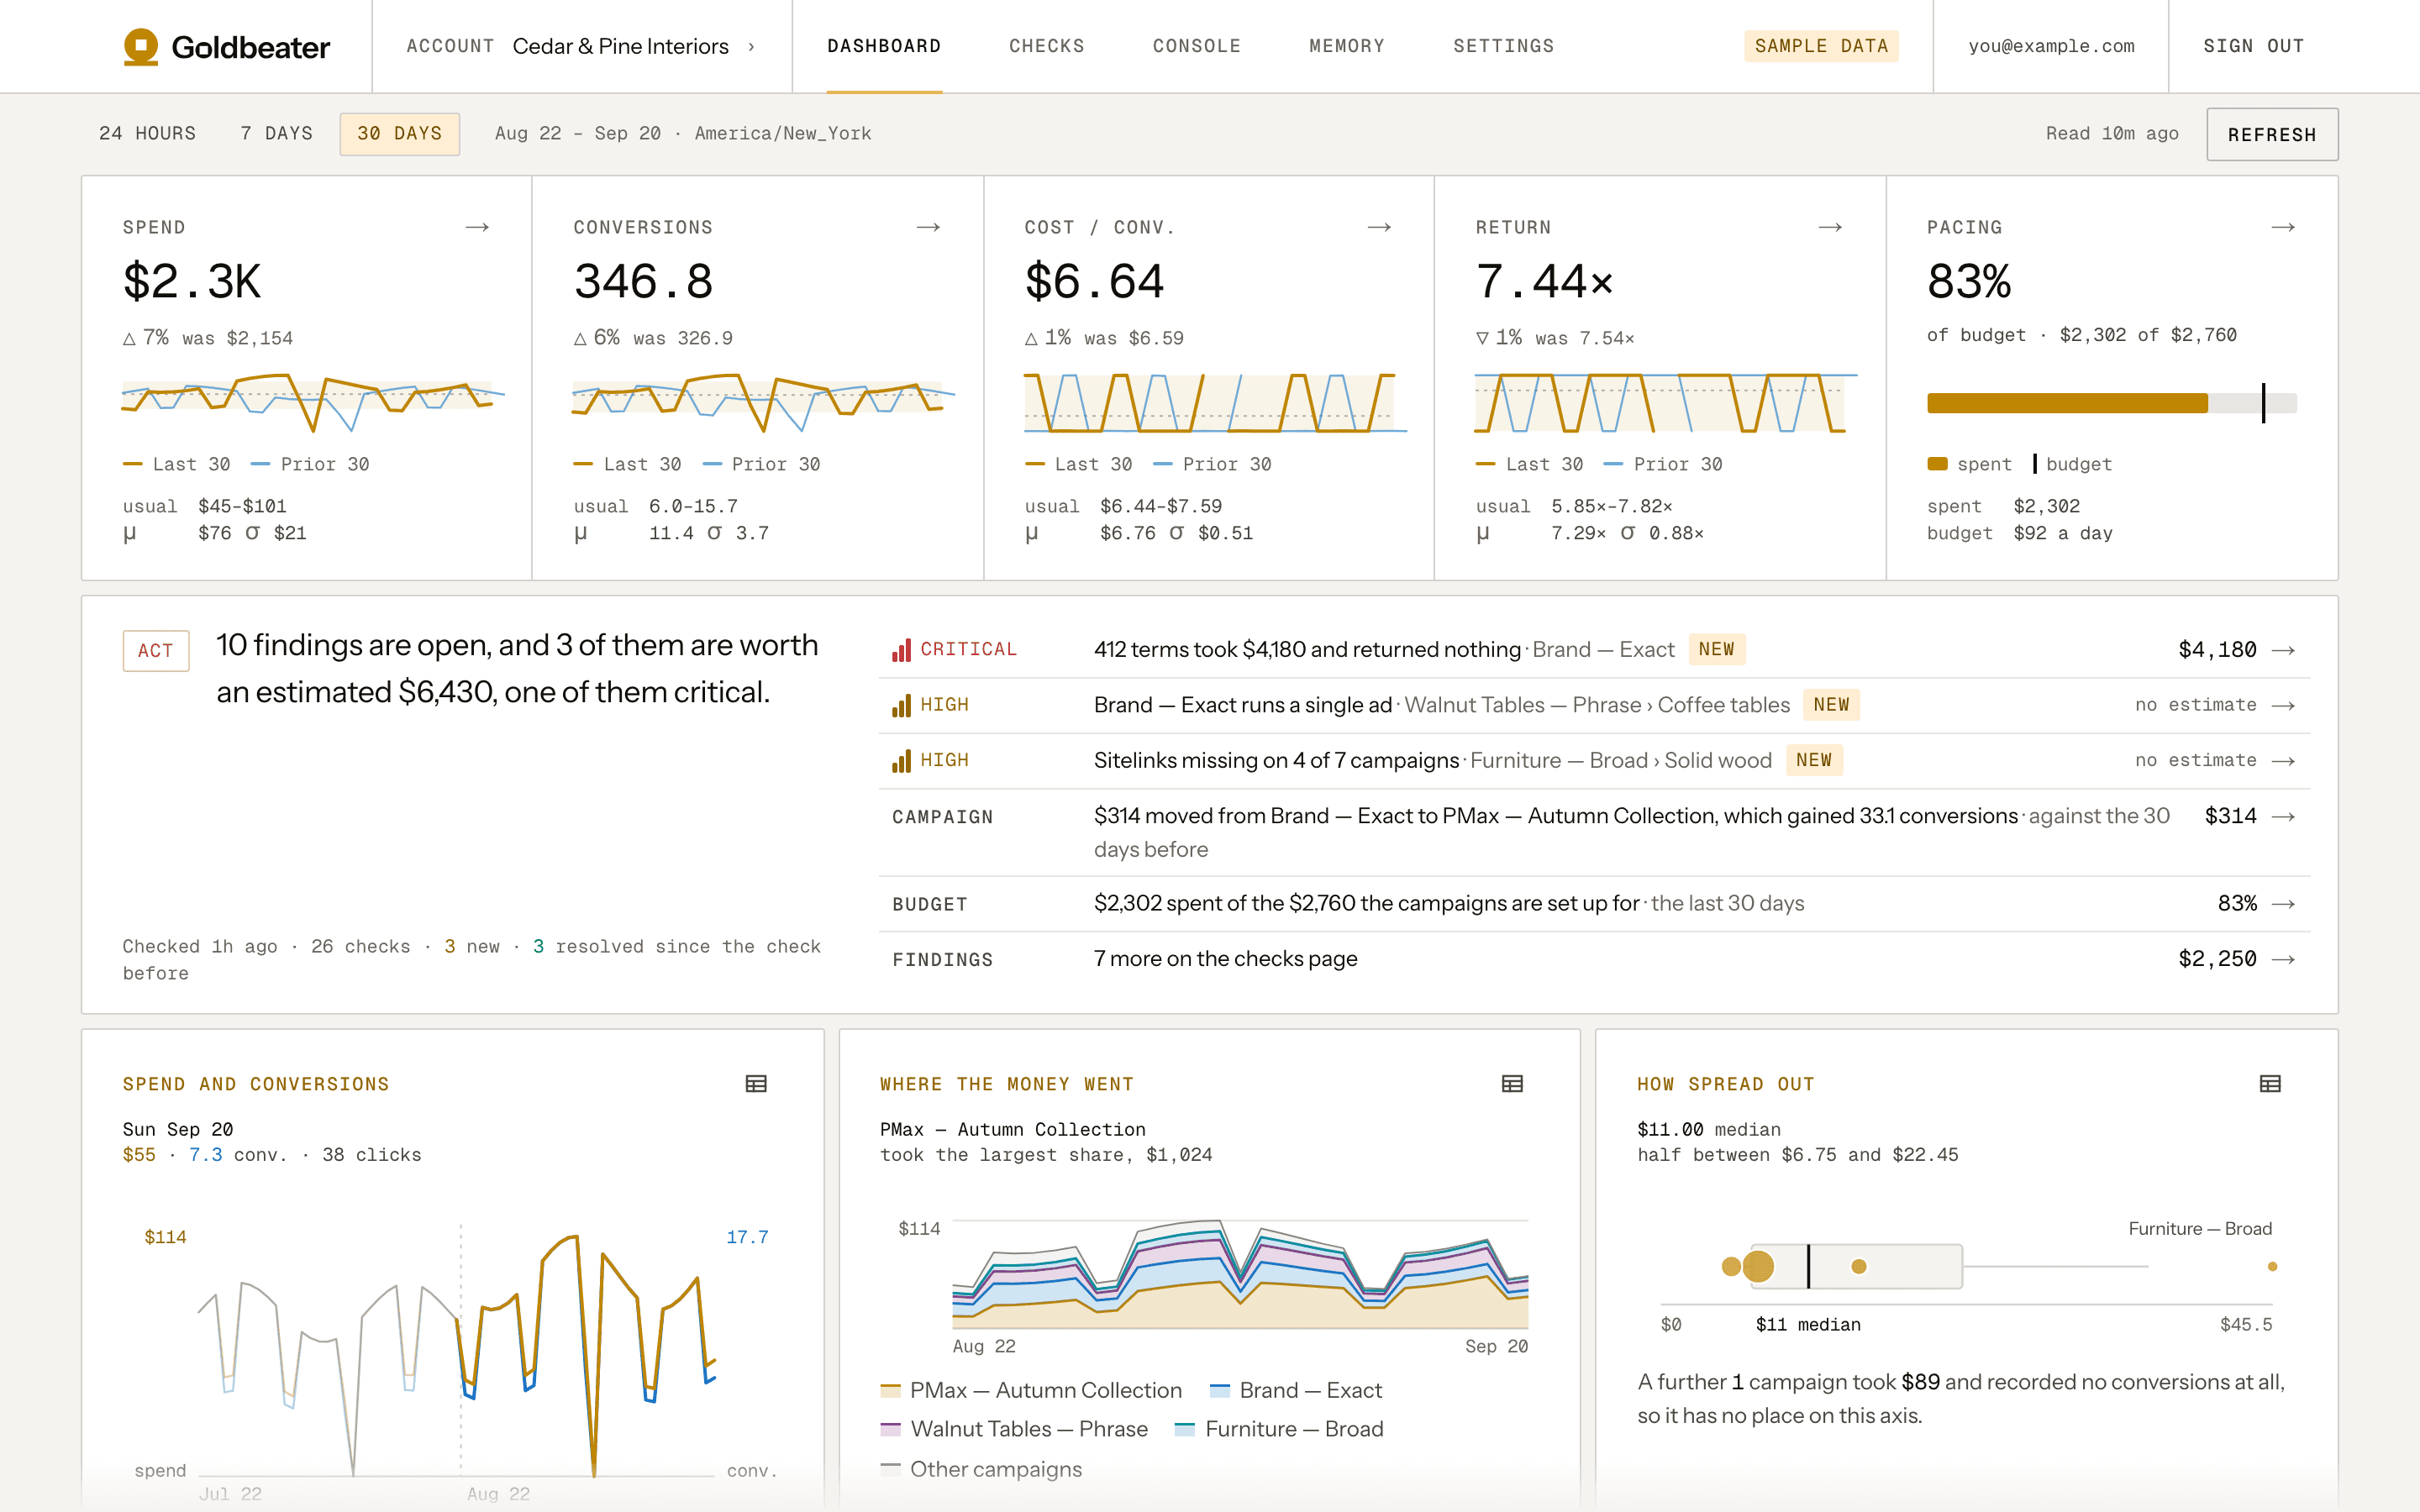Click '7 more on the checks page'
This screenshot has height=1512, width=2420.
point(1225,959)
